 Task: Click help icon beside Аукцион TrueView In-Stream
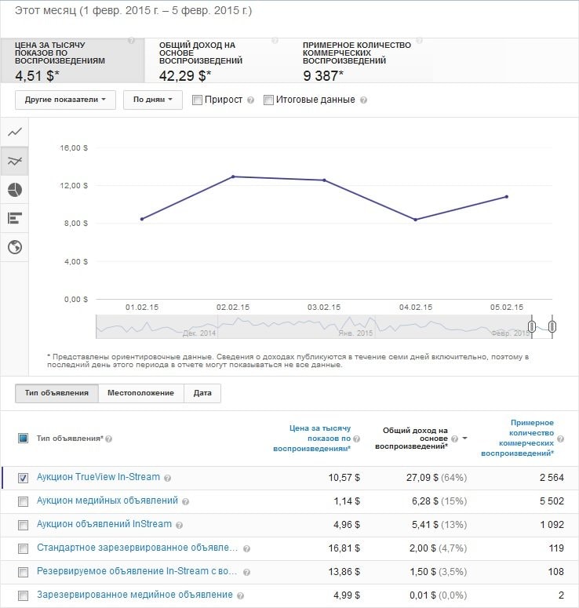point(168,478)
